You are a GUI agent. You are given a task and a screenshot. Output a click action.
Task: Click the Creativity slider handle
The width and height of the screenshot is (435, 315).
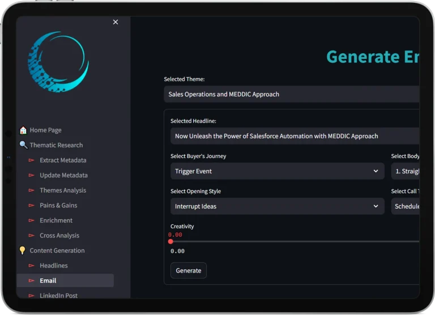pos(170,241)
